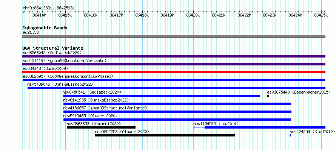Viewport: 336px width, 150px height.
Task: Select the blue esv3620957 variant bar
Action: [x=174, y=80]
